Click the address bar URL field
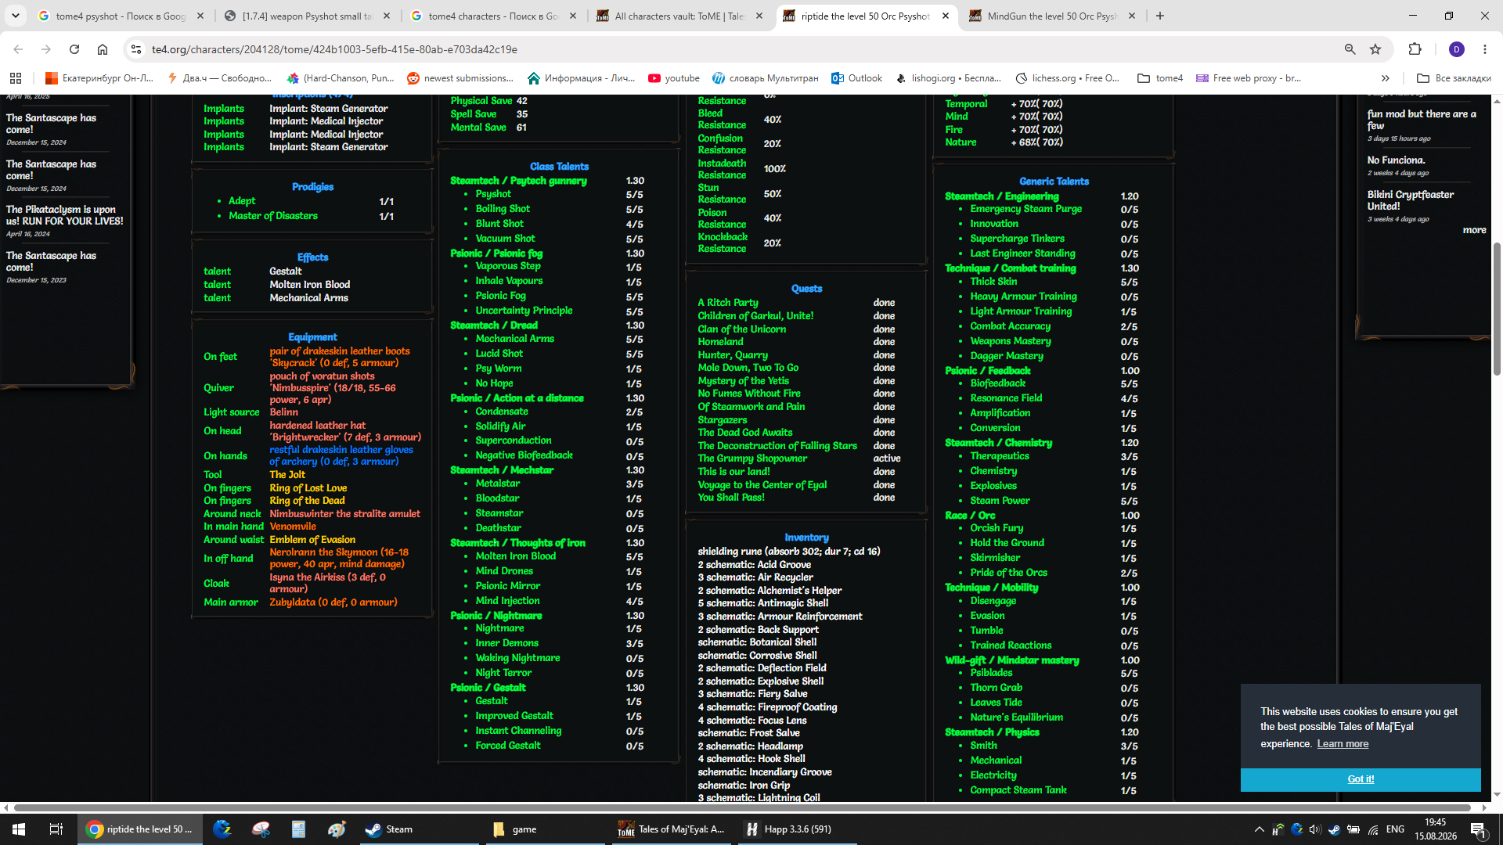Viewport: 1503px width, 845px height. [x=736, y=49]
